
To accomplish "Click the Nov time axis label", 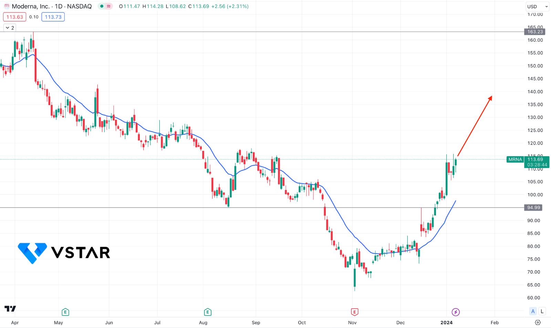I will pos(352,322).
